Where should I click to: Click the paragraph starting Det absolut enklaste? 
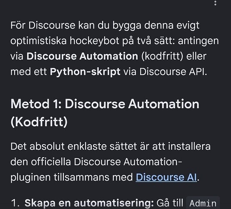[x=110, y=162]
